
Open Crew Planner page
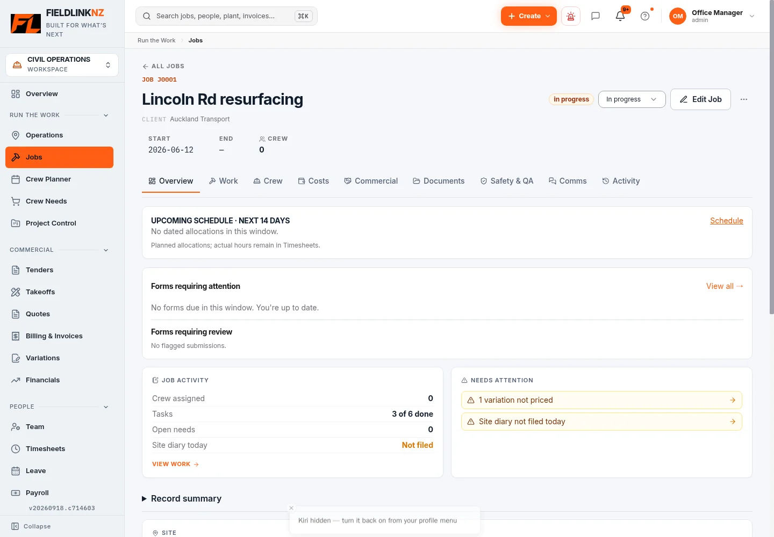point(59,179)
